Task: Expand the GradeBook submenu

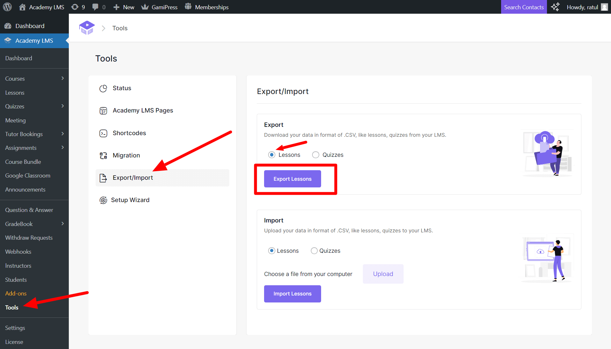Action: [x=63, y=224]
